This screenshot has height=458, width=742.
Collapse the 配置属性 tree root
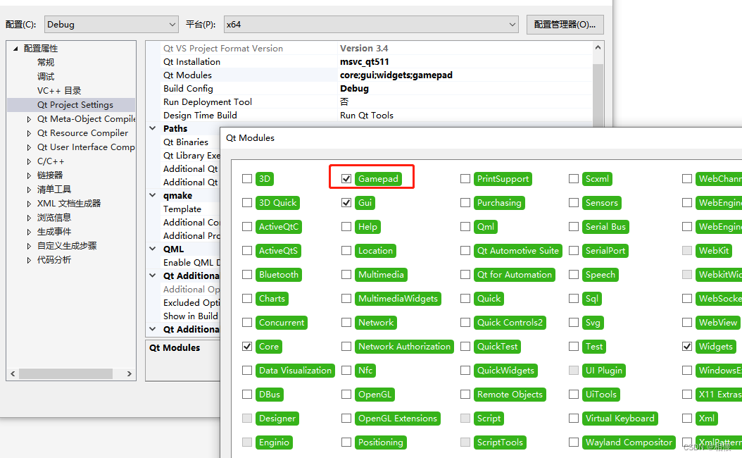pyautogui.click(x=15, y=49)
